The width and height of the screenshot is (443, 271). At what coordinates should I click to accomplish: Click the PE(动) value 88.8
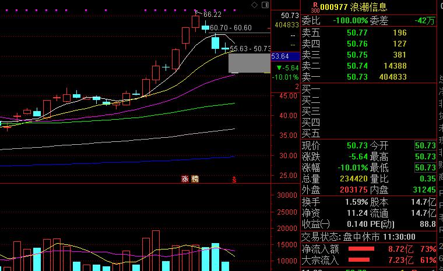click(x=427, y=224)
